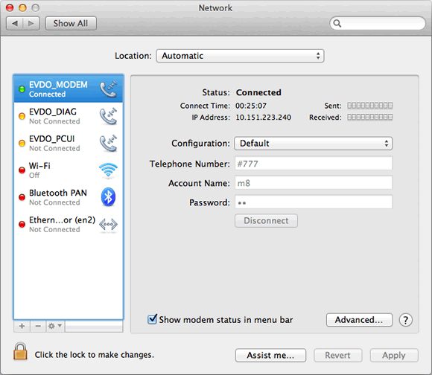Click the red status dot for Wi-Fi
The width and height of the screenshot is (432, 375).
[x=22, y=170]
